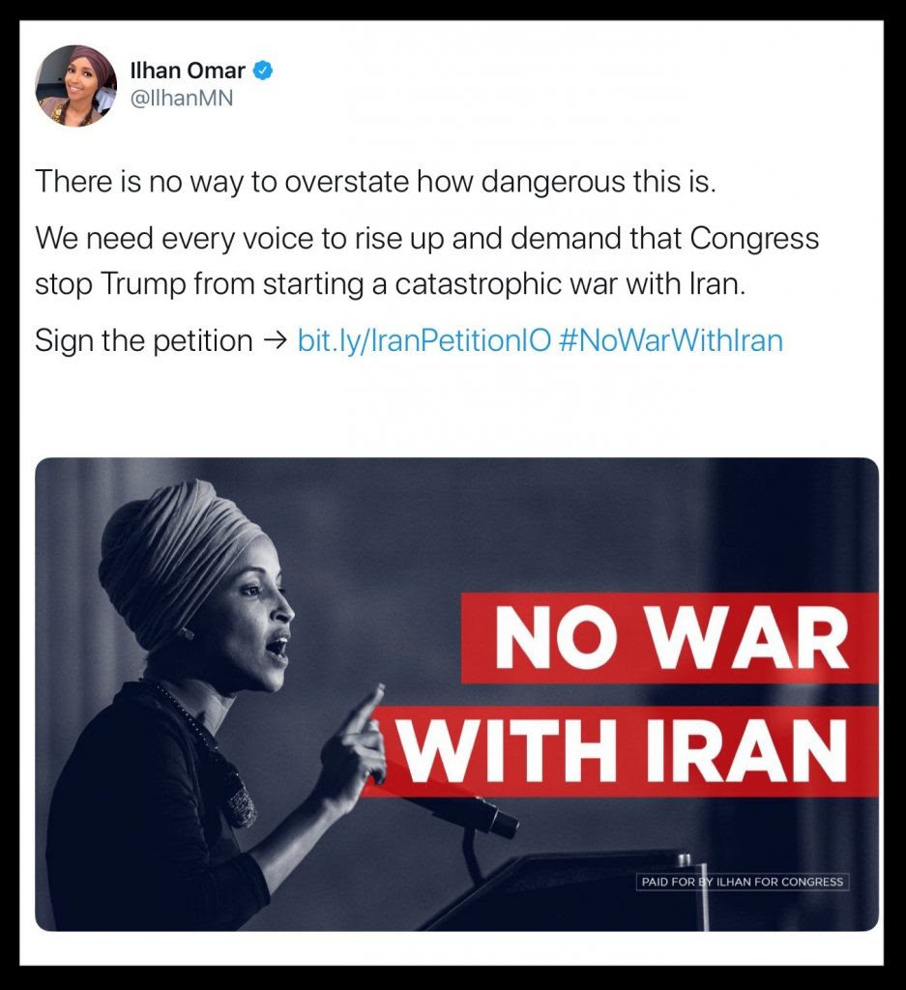Open the 'Ilhan Omar' display name
This screenshot has height=990, width=906.
click(187, 71)
